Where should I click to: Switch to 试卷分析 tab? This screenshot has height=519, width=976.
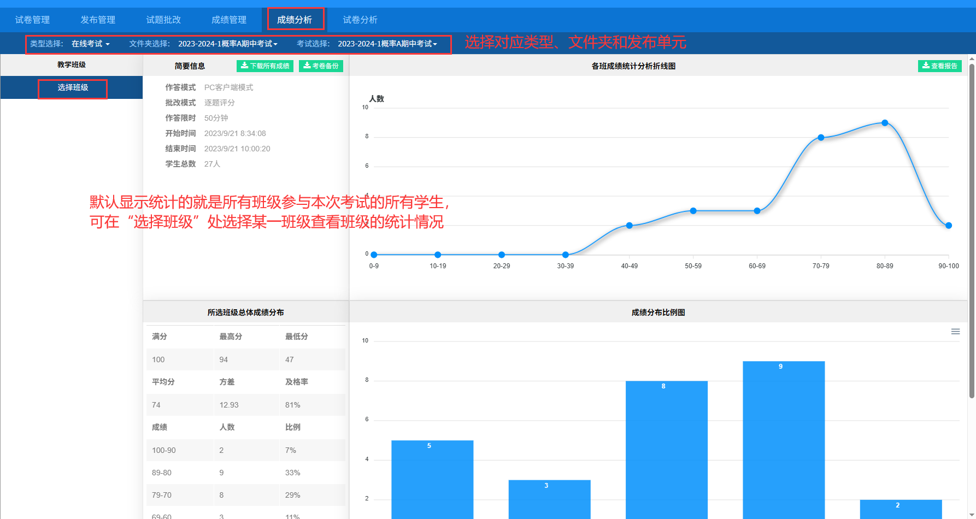[360, 20]
